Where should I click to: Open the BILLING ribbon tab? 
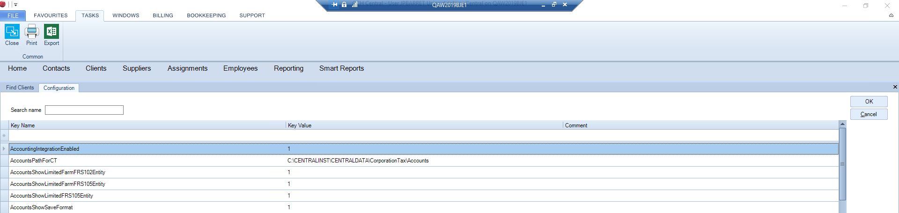pos(163,15)
